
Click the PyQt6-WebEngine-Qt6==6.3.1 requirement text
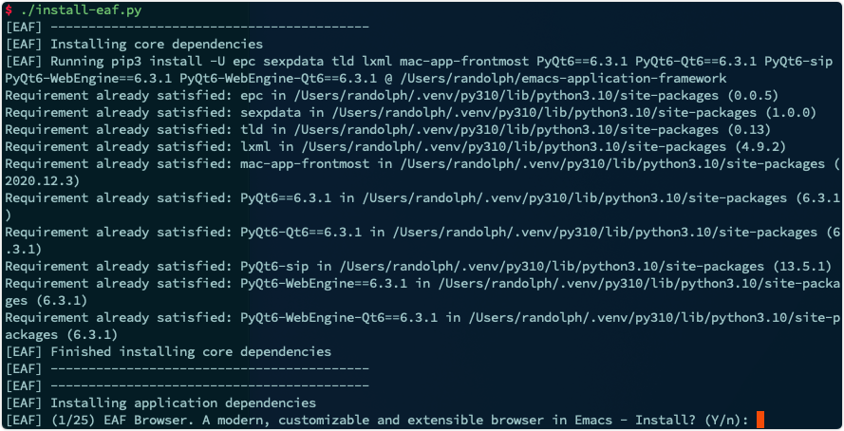(339, 317)
